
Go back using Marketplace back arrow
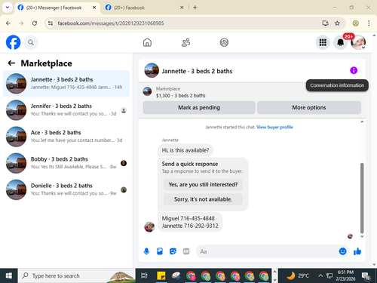click(11, 63)
